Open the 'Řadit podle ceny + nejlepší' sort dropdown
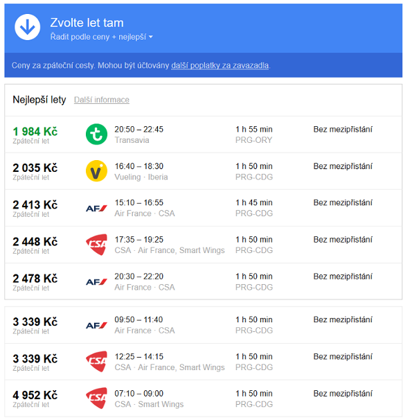 (101, 37)
